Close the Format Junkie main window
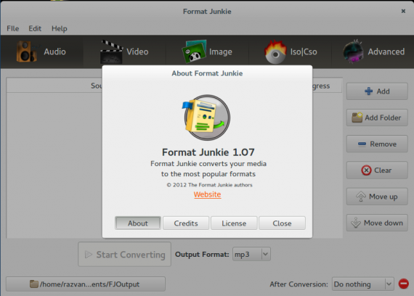The height and width of the screenshot is (296, 414). pos(403,11)
